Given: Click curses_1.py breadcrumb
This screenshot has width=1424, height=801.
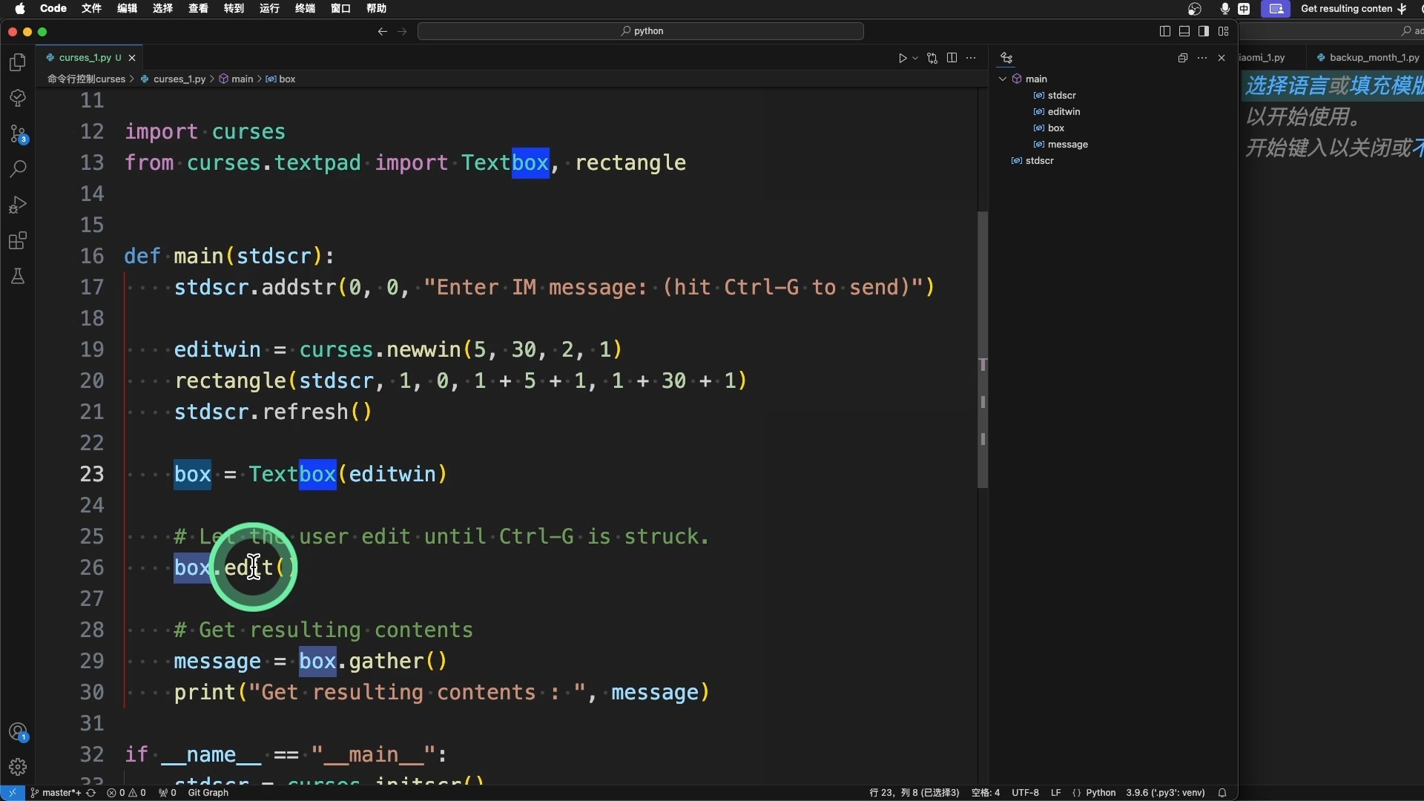Looking at the screenshot, I should [x=179, y=79].
